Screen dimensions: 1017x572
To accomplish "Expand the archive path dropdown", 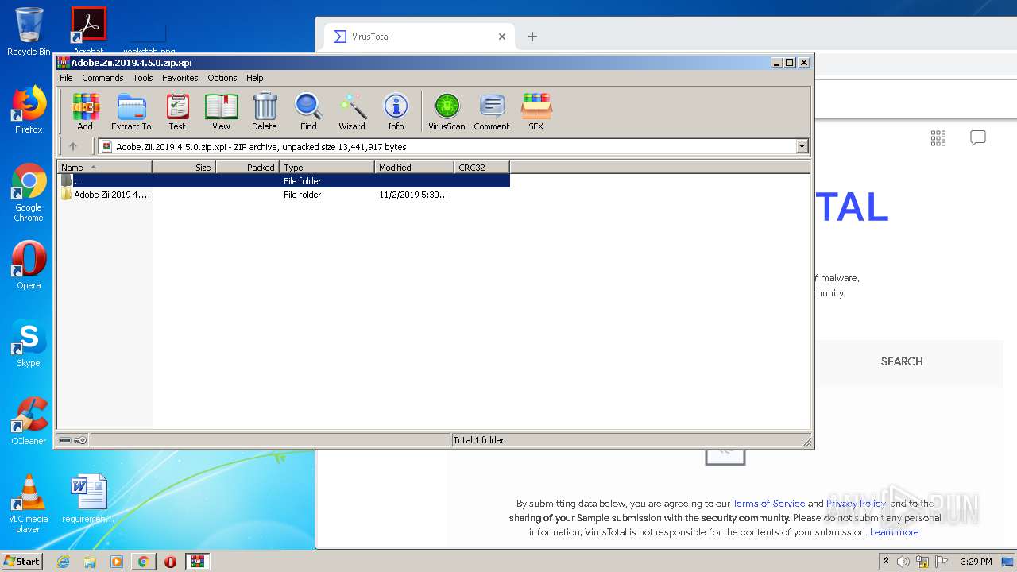I will coord(802,146).
